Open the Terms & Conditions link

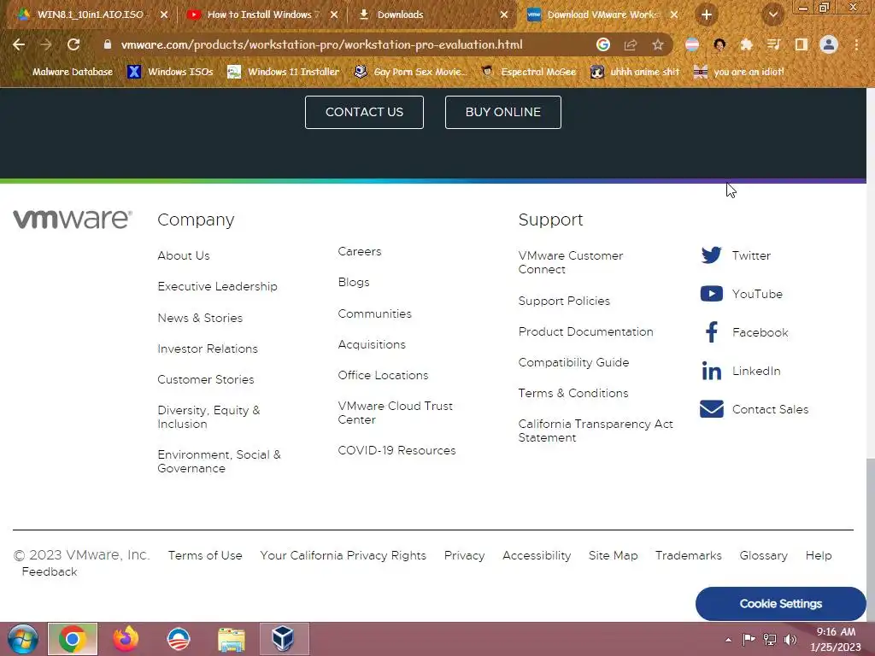[573, 393]
